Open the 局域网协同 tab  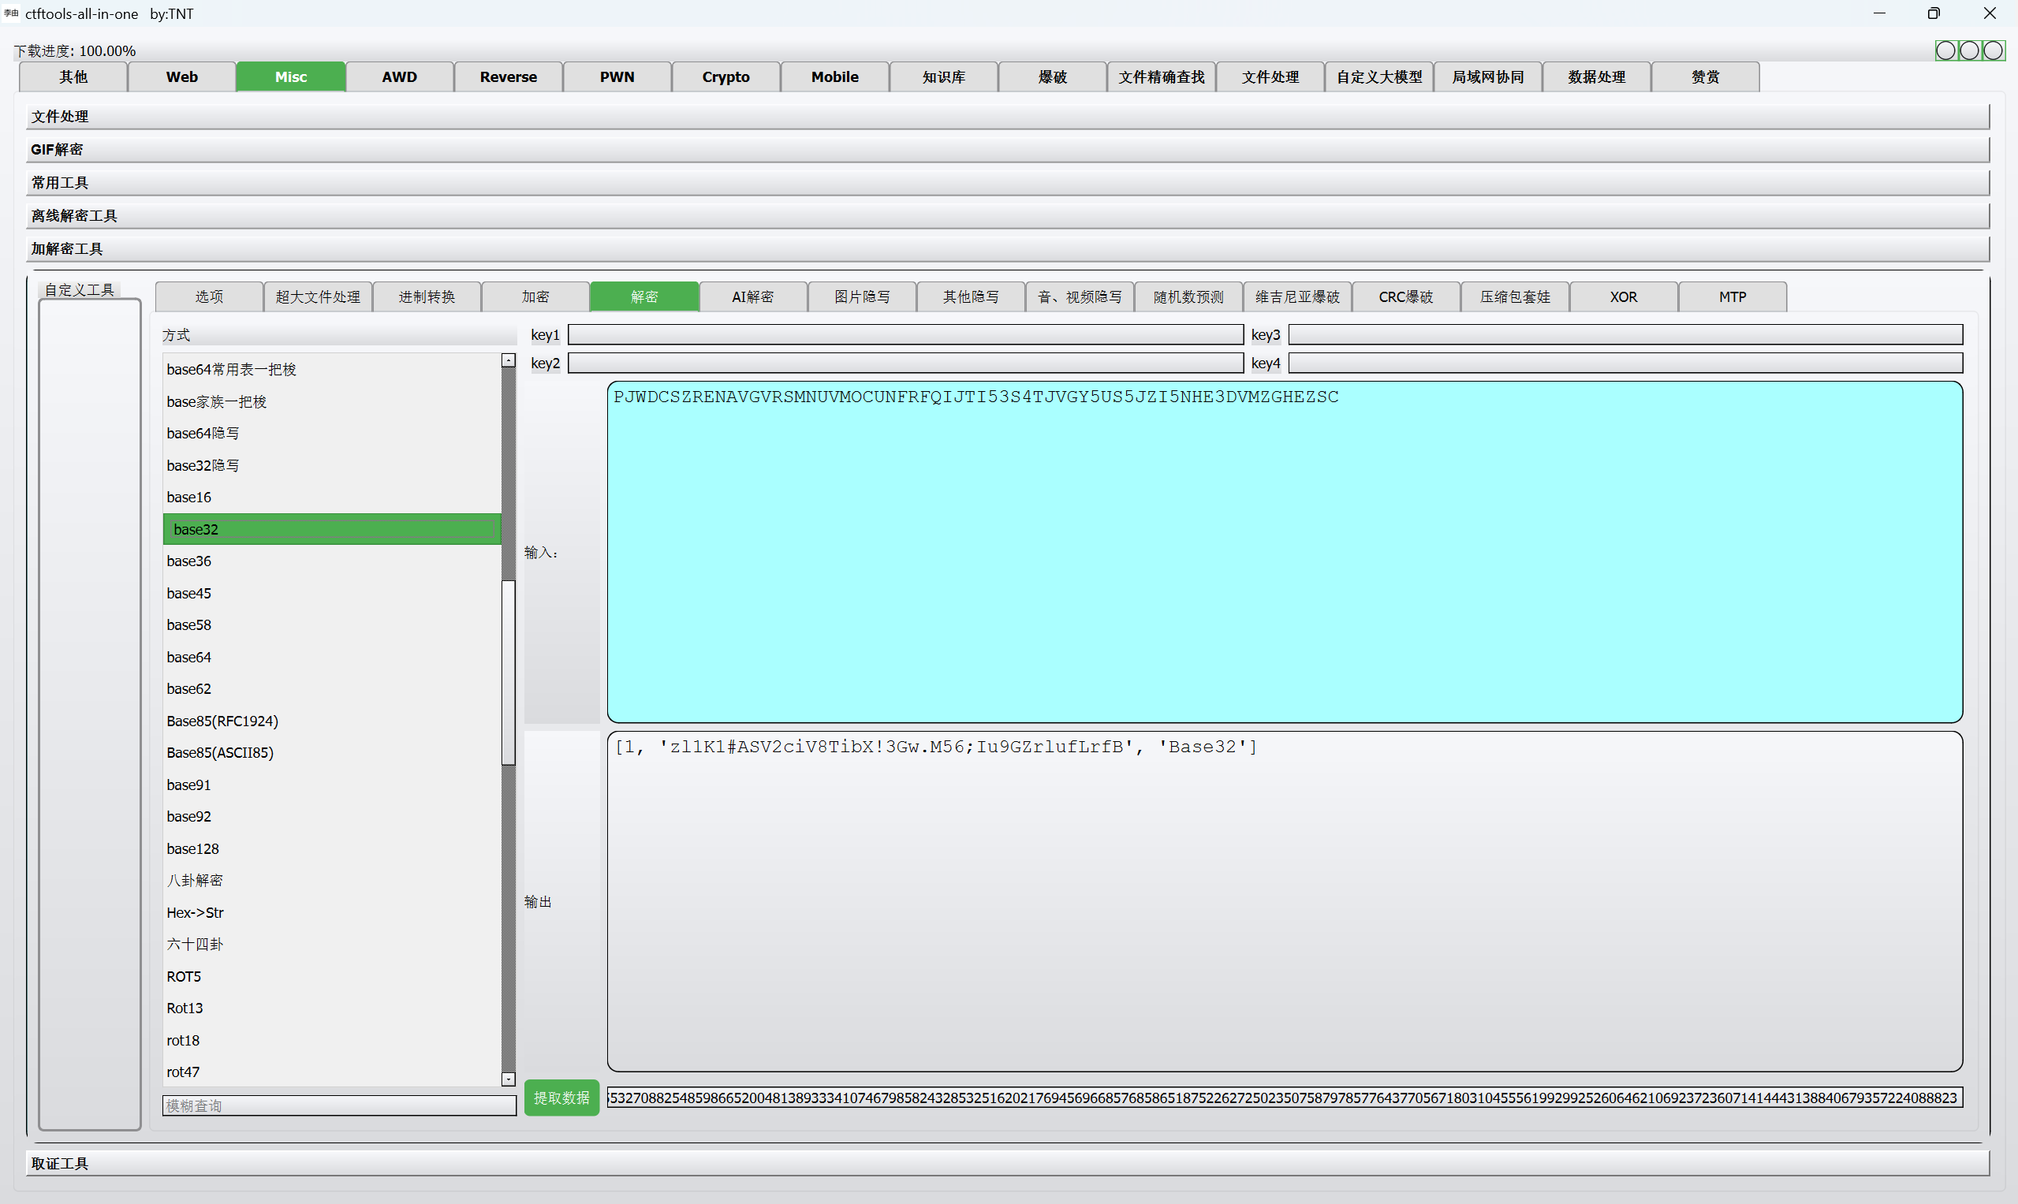[1487, 77]
